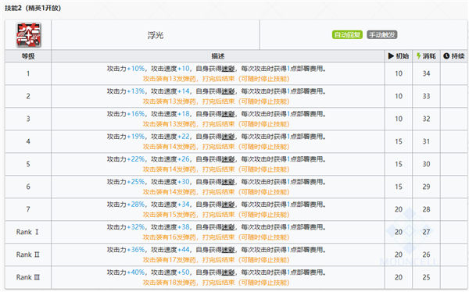Open the 迷彩 link in level 6 row
Screen dimensions: 469x292
coord(228,182)
